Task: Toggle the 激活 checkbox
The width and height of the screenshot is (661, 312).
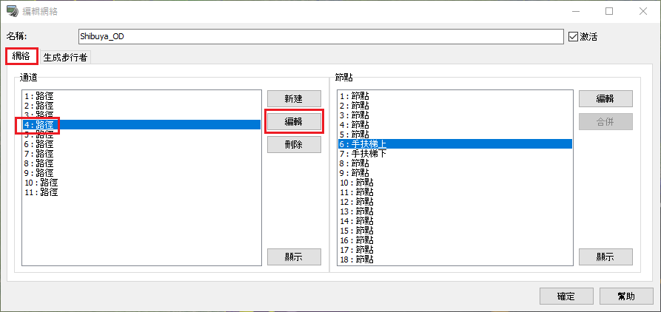Action: pos(572,37)
